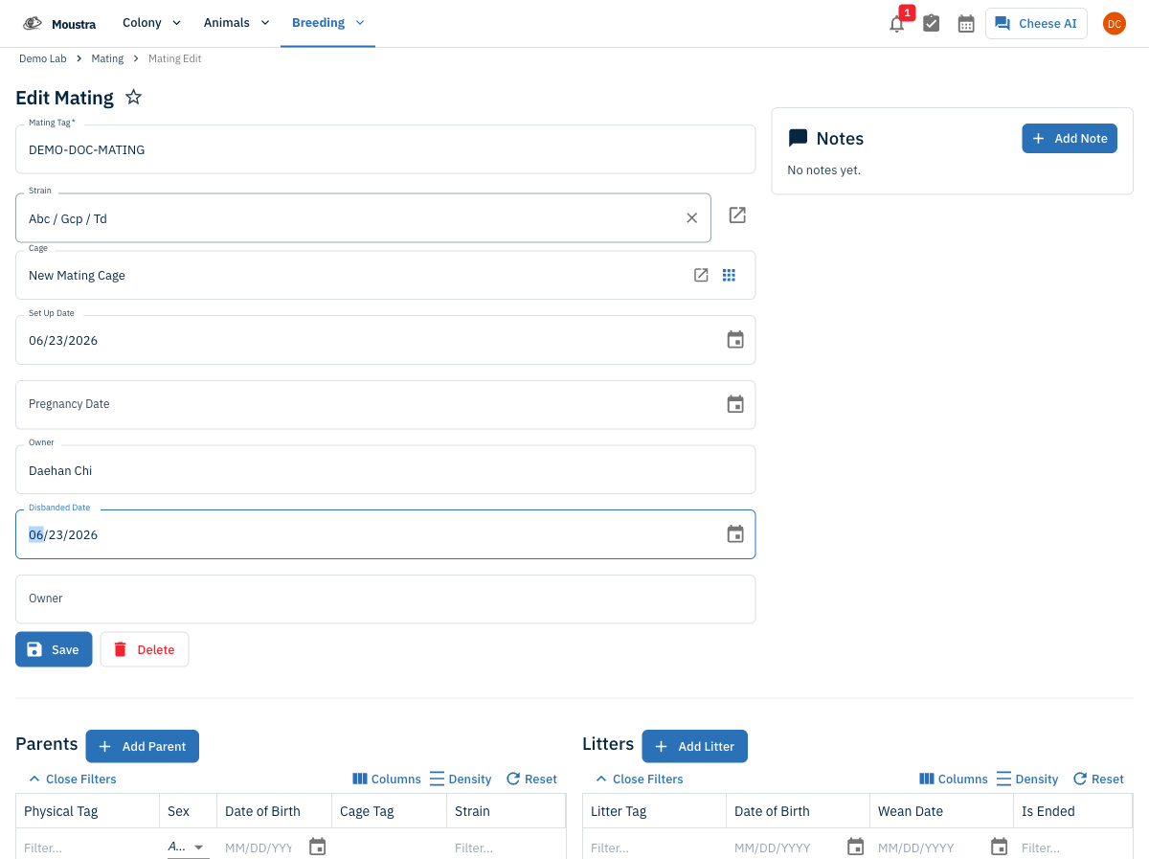Reset the Parents table
The width and height of the screenshot is (1149, 859).
click(x=531, y=779)
